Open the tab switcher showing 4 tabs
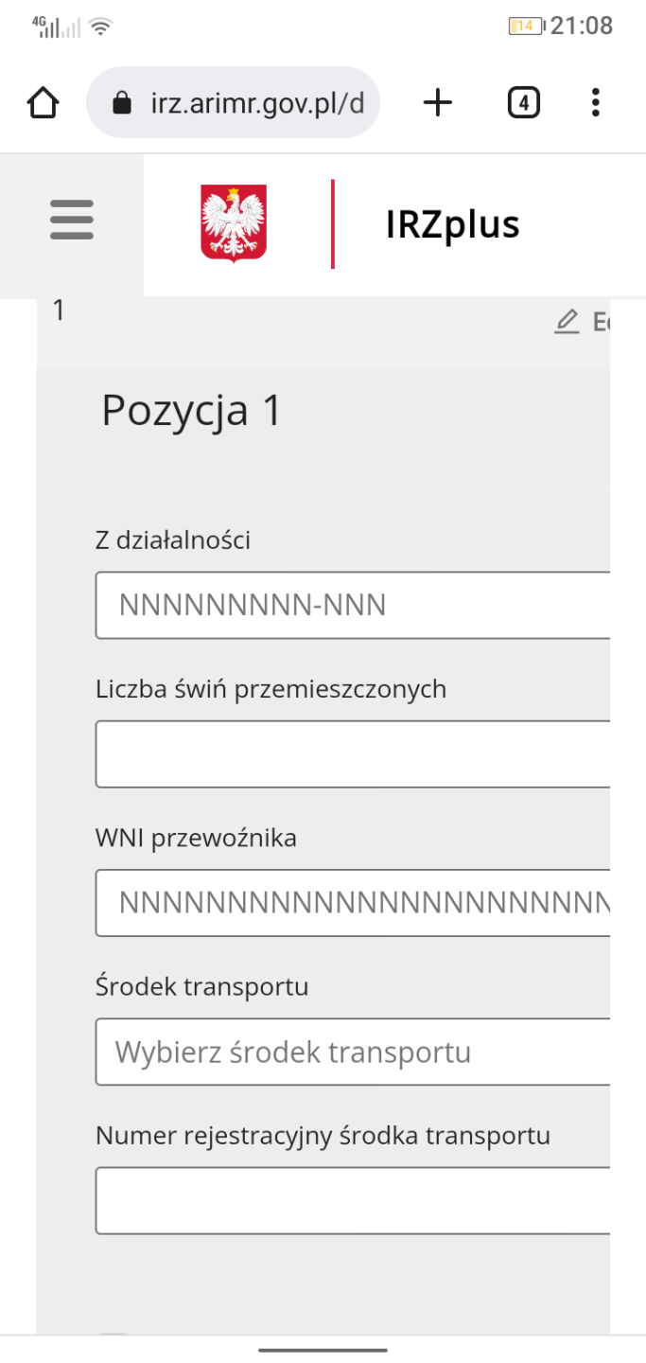The image size is (646, 1363). coord(523,102)
